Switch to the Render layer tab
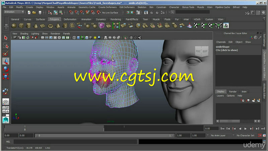268x151 pixels. 233,92
